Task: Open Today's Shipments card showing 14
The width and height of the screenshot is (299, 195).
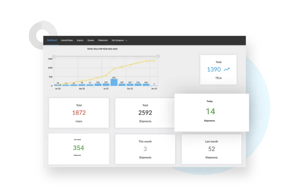Action: coord(211,112)
